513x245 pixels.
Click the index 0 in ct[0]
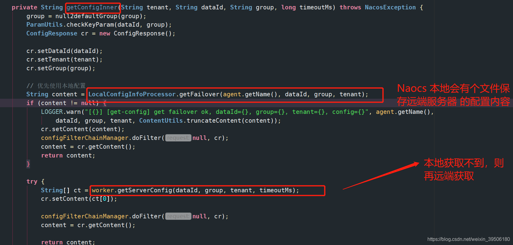pos(105,199)
